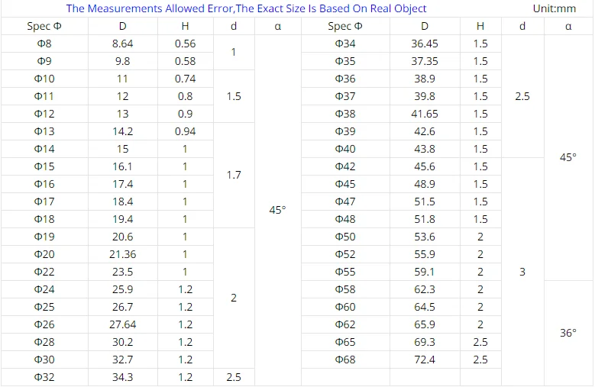Select the 27.64 diameter for Φ26
Image resolution: width=595 pixels, height=387 pixels.
[x=122, y=324]
